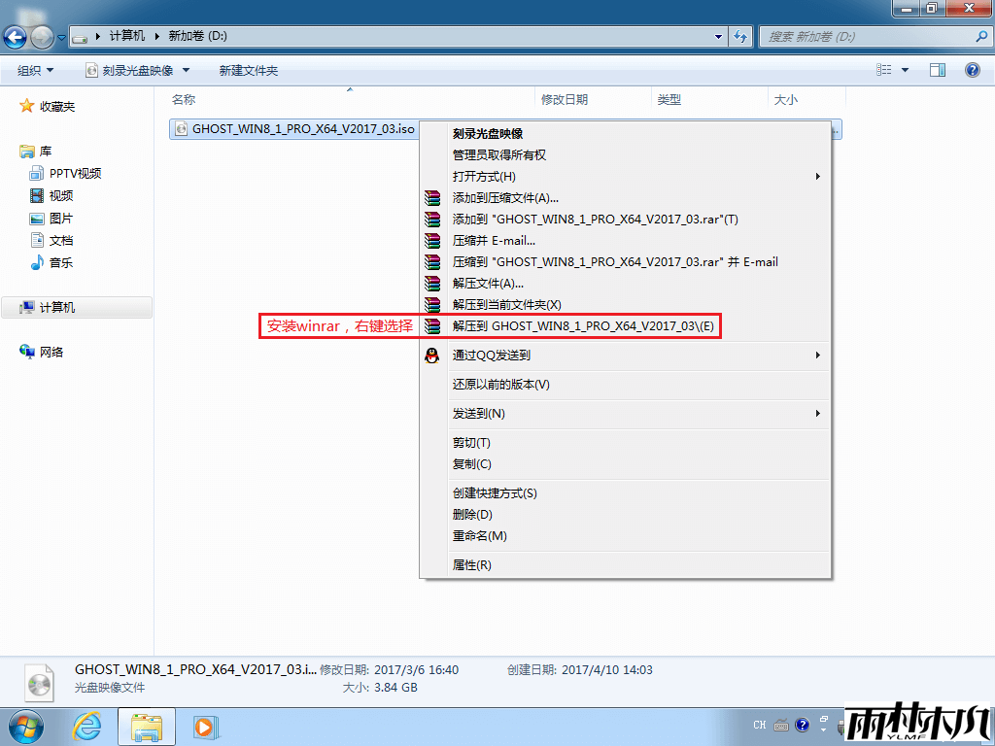
Task: Click the blue help question mark icon
Action: coord(972,70)
